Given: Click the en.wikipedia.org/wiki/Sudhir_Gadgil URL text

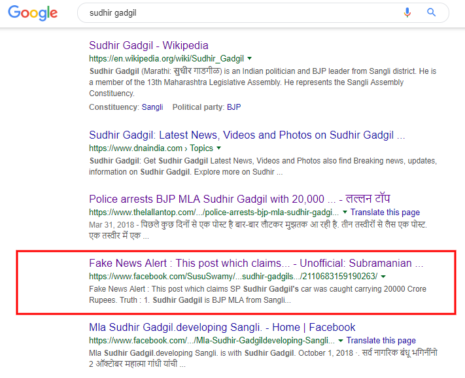Looking at the screenshot, I should coord(166,58).
